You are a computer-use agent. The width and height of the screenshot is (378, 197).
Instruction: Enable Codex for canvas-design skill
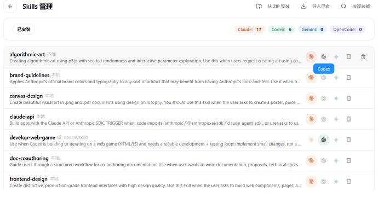click(324, 99)
